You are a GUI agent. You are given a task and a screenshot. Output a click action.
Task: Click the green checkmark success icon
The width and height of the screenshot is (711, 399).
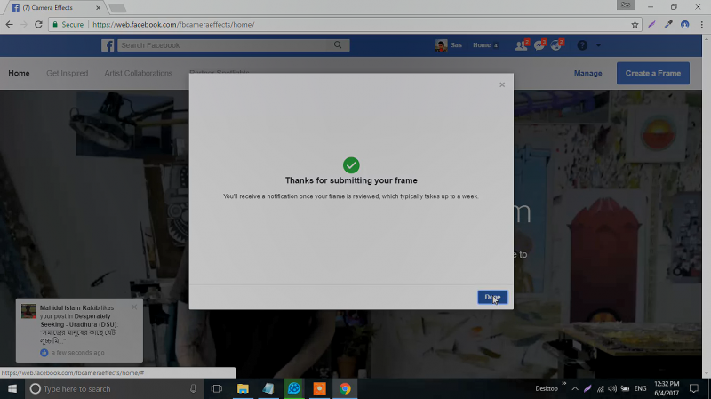(351, 165)
